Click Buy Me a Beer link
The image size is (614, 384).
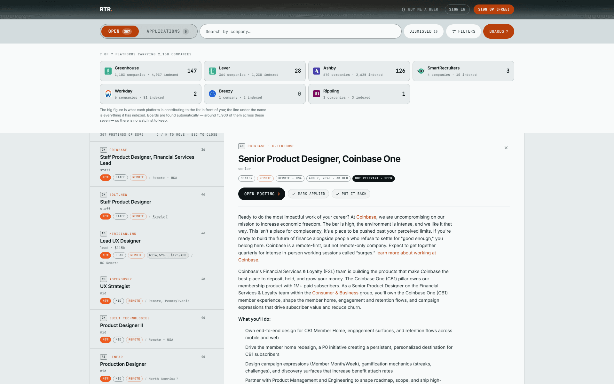pyautogui.click(x=420, y=10)
